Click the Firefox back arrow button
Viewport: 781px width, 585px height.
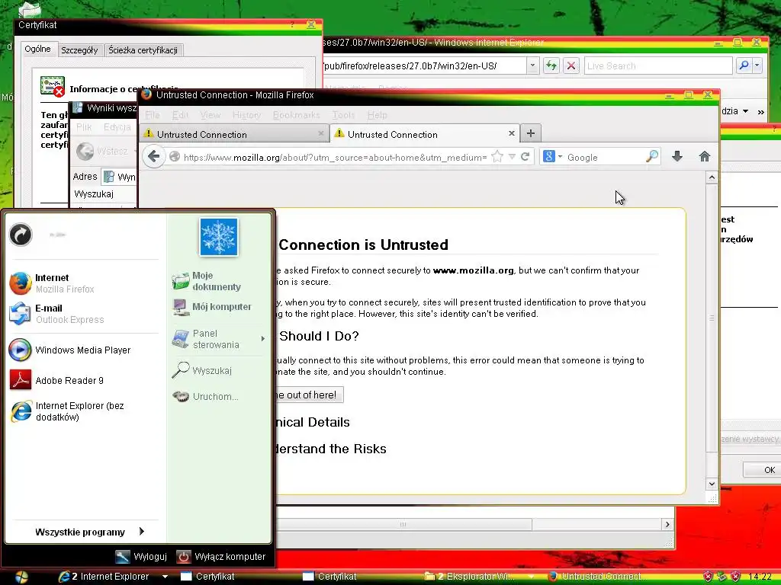(x=154, y=157)
